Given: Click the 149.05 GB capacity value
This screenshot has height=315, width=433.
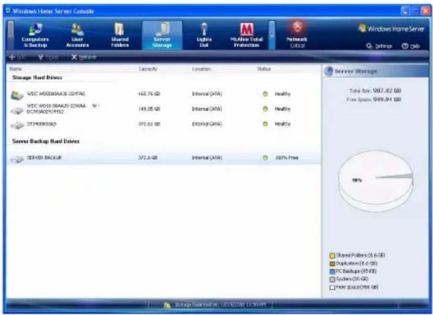Looking at the screenshot, I should click(149, 109).
